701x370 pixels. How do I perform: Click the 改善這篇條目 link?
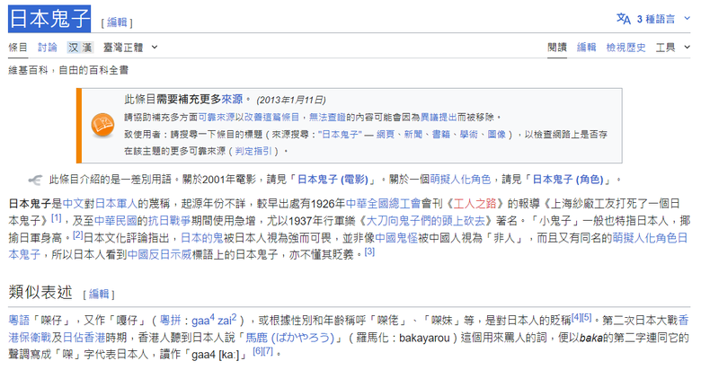click(x=271, y=117)
